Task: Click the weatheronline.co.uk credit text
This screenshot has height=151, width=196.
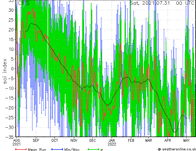Action: (179, 149)
